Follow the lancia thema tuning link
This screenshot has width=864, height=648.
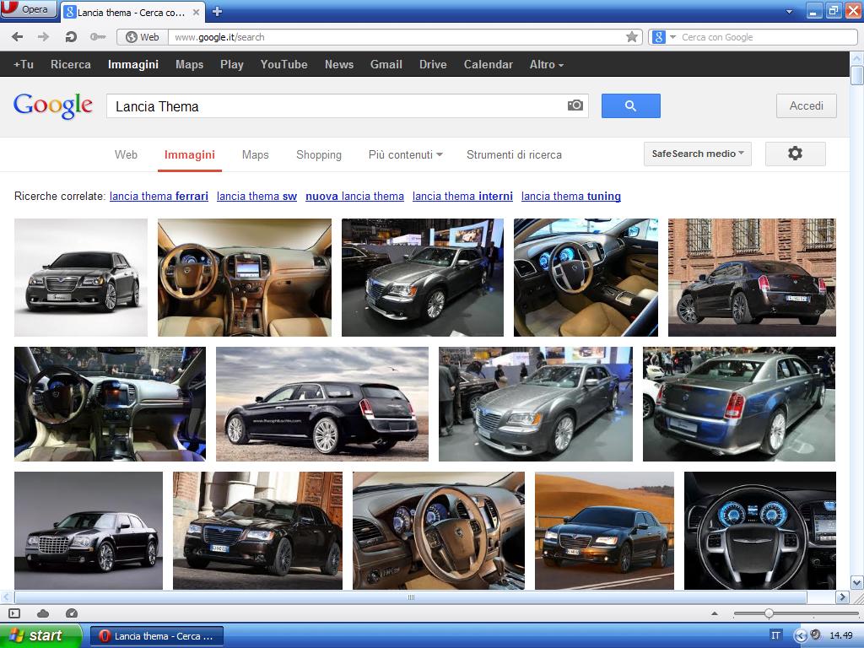pyautogui.click(x=571, y=196)
